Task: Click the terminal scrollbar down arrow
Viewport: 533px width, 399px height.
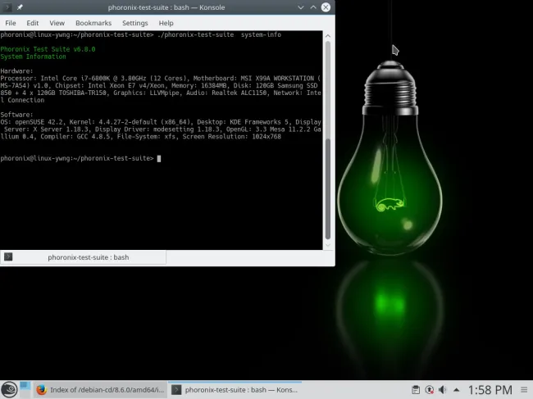Action: pyautogui.click(x=329, y=245)
